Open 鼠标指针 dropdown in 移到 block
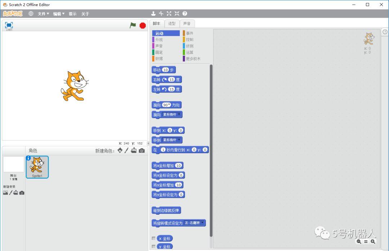Screen dimensions: 389x251 click(x=172, y=140)
